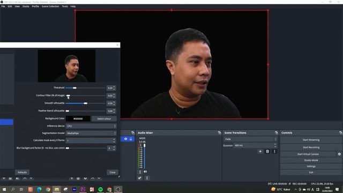The image size is (343, 193).
Task: Click the Threshold value box showing 0.20
Action: tap(111, 88)
